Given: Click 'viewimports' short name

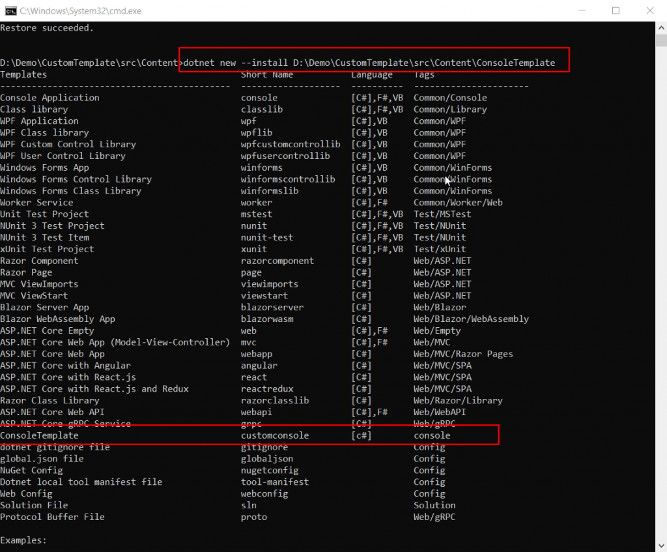Looking at the screenshot, I should pos(270,284).
